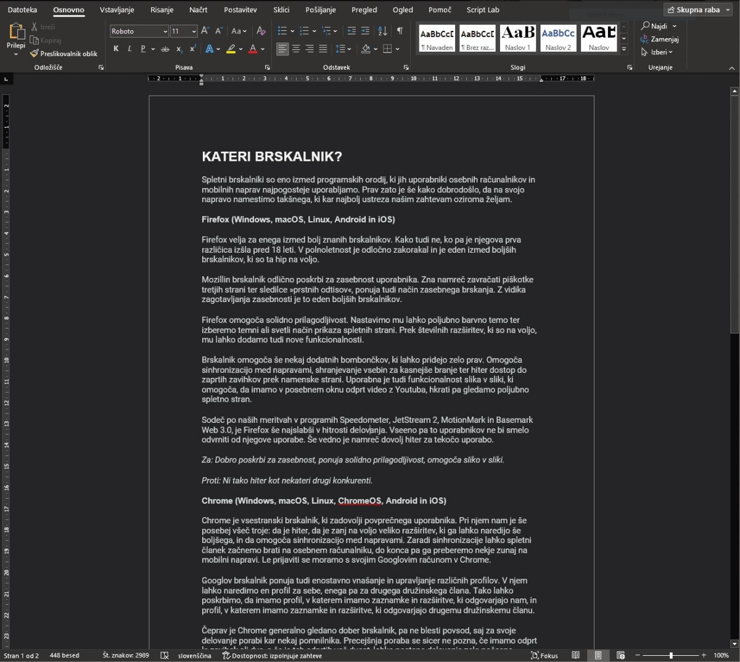Apply the Naslov 2 style
The image size is (740, 662).
click(558, 39)
